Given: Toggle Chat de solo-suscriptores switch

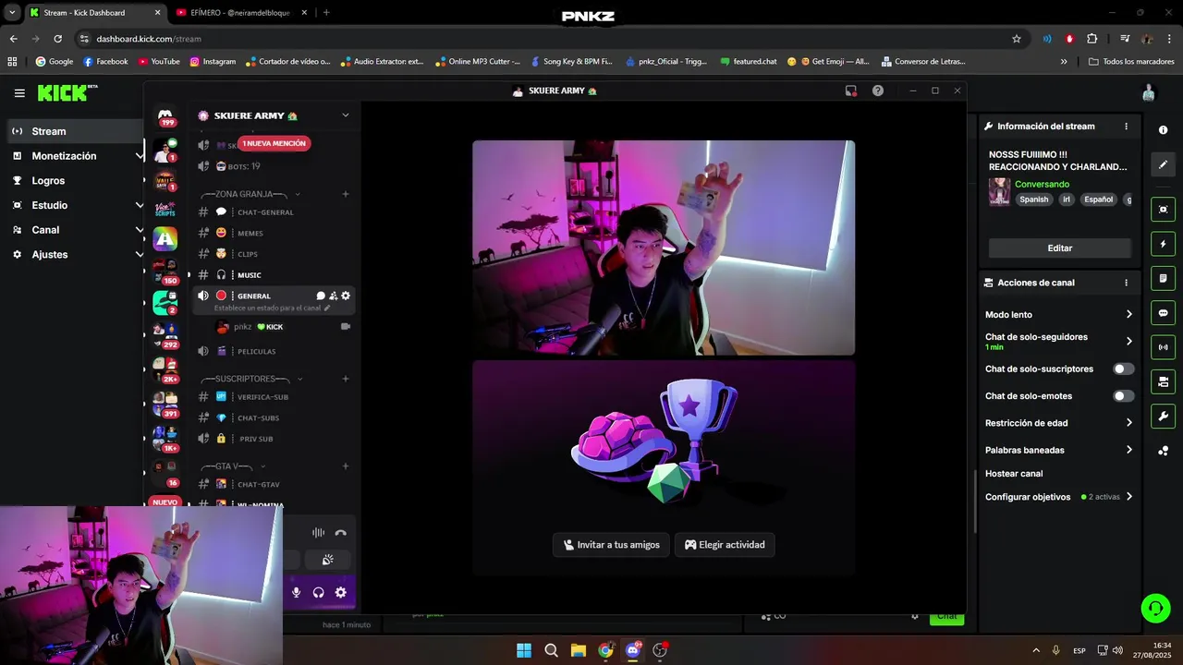Looking at the screenshot, I should point(1123,369).
